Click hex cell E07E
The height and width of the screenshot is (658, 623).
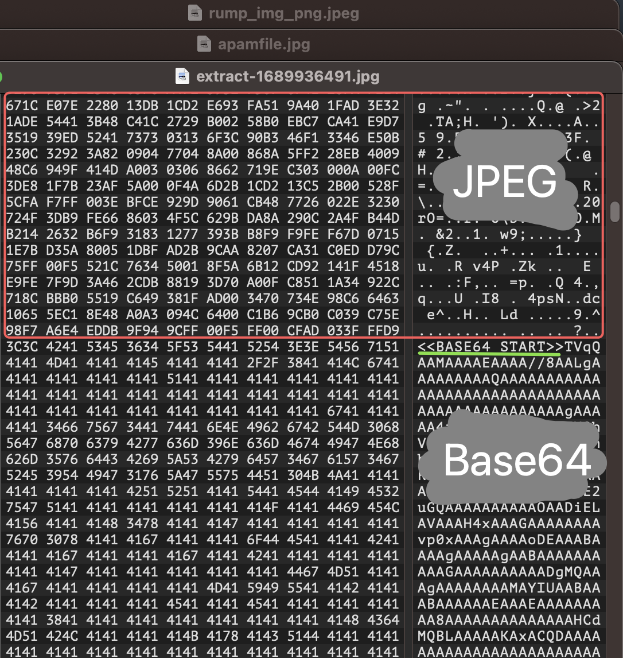[62, 105]
